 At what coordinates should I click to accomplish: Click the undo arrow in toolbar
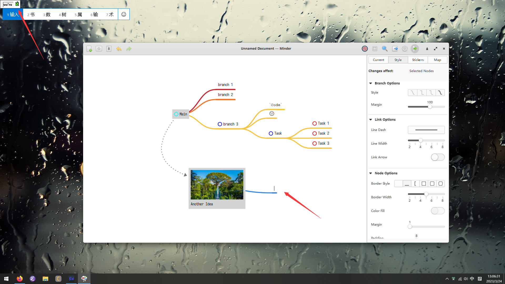(119, 49)
